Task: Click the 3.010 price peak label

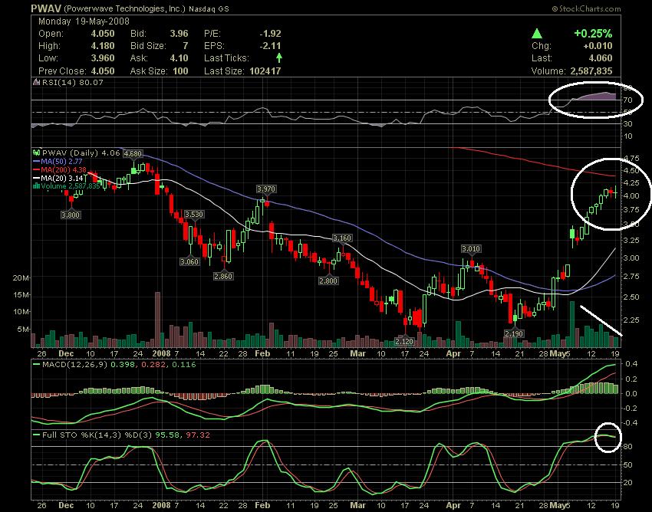Action: 471,249
